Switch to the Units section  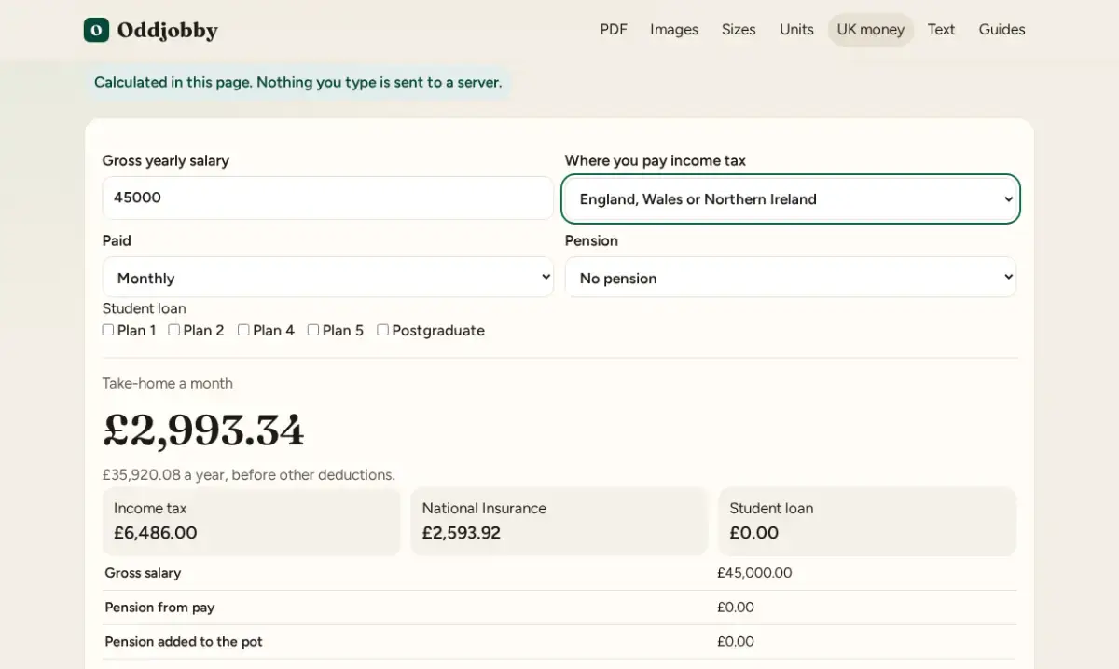coord(796,30)
